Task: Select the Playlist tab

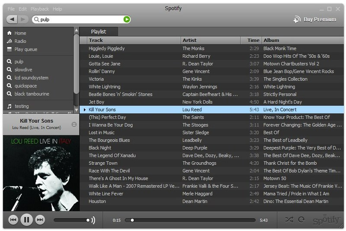Action: (99, 32)
